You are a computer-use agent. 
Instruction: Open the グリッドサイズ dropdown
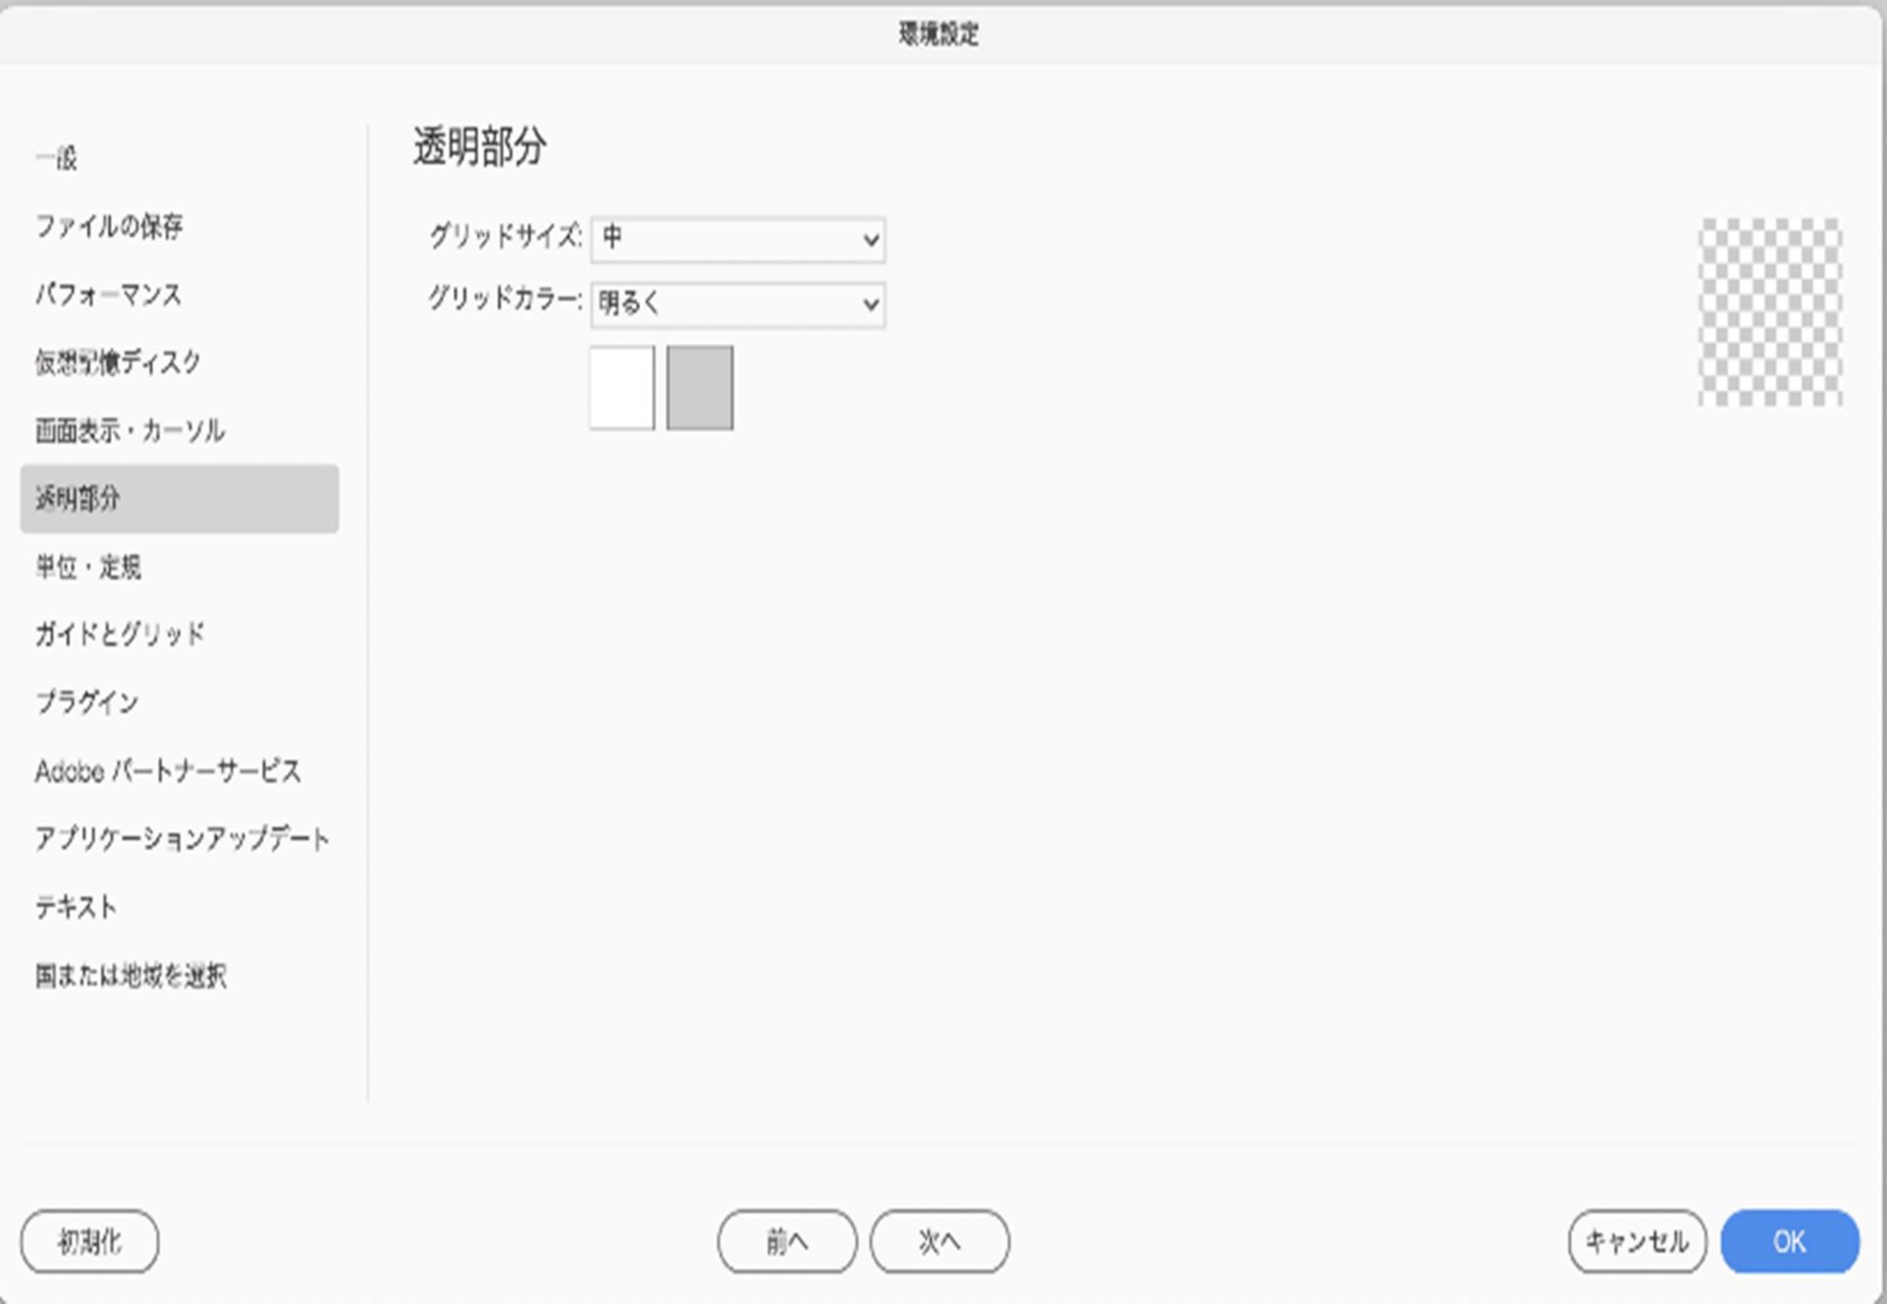pos(738,240)
